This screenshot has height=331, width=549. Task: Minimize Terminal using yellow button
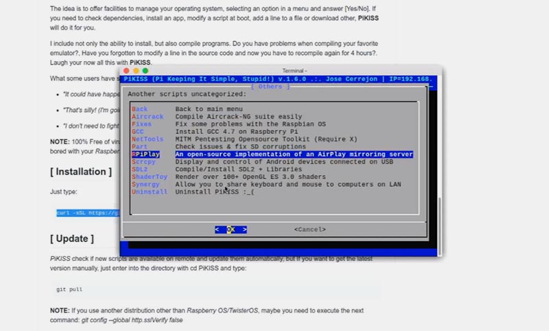click(x=136, y=71)
